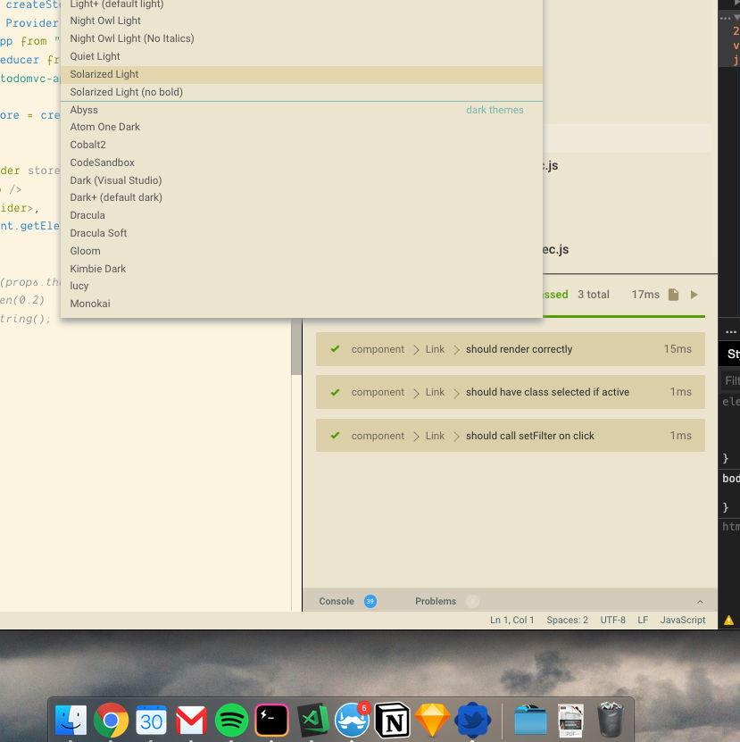
Task: Expand the chevron between component and Link in render correctly
Action: pos(416,350)
